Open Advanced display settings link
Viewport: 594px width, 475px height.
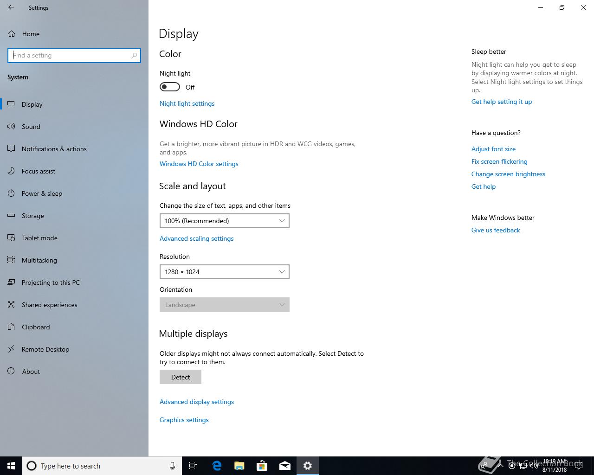click(x=197, y=402)
